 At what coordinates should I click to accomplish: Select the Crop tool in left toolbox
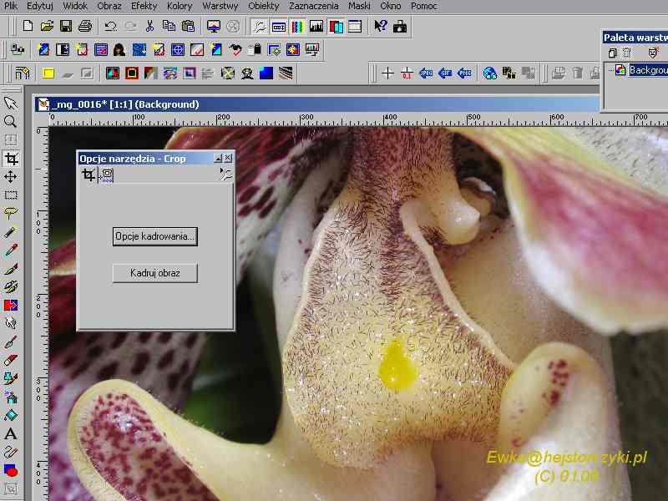(11, 158)
